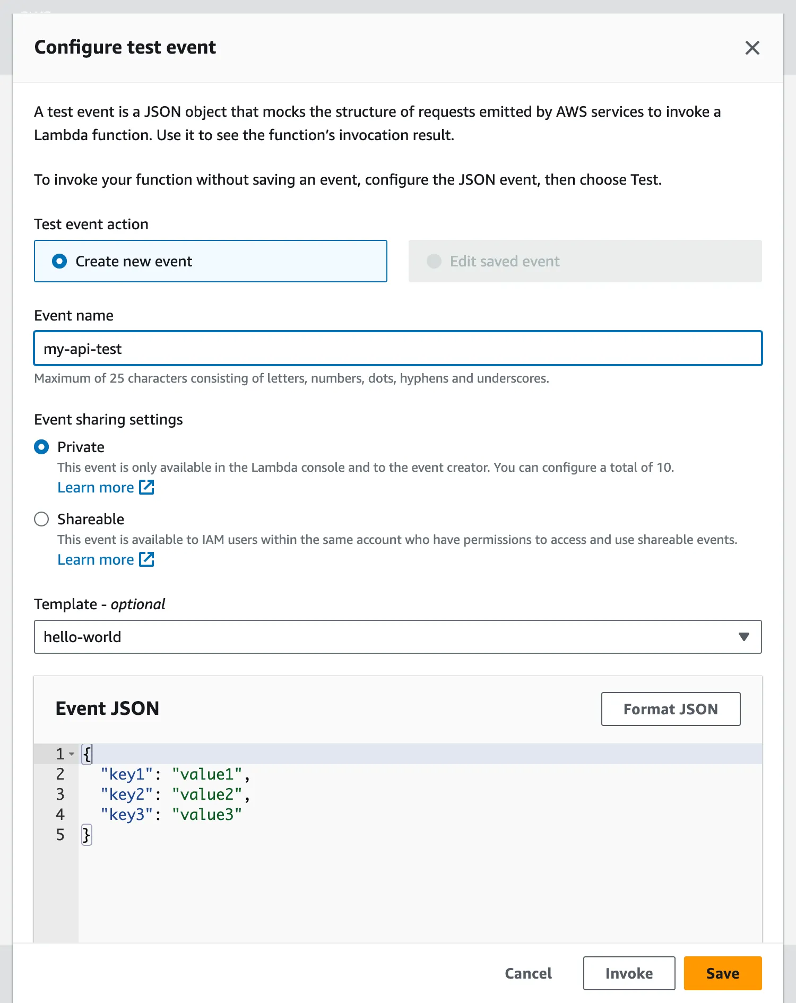Open Learn more link under Shareable

click(x=96, y=560)
